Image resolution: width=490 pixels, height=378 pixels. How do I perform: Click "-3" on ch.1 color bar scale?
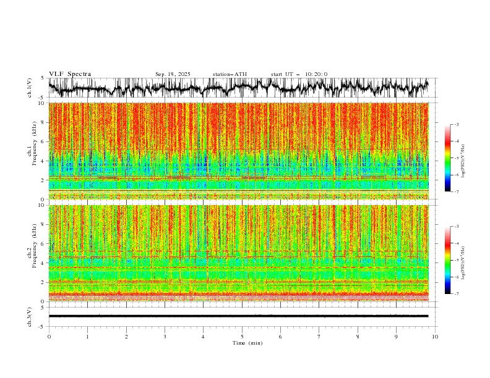457,124
